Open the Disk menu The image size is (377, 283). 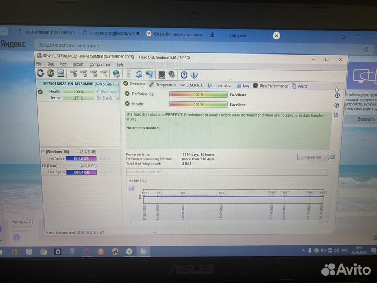coord(50,64)
